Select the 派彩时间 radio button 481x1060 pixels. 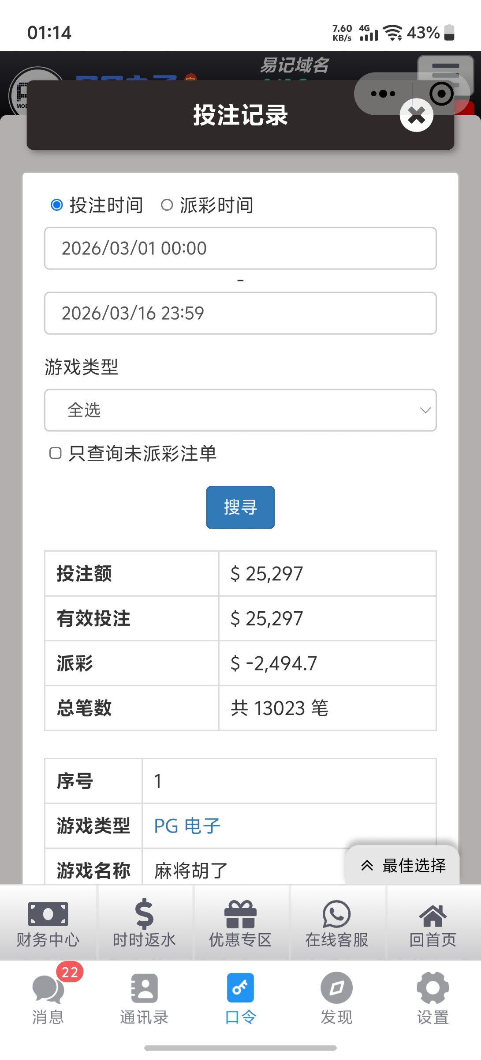tap(167, 205)
